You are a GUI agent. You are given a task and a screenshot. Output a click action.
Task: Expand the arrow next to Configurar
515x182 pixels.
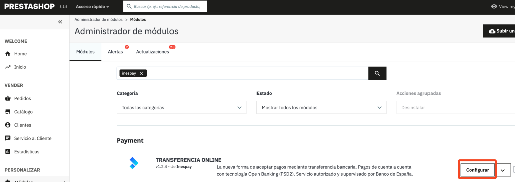point(503,170)
